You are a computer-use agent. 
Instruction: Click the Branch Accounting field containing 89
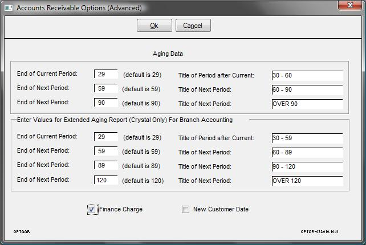pyautogui.click(x=105, y=165)
